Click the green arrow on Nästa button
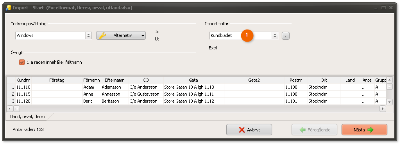The height and width of the screenshot is (145, 401). coord(370,130)
